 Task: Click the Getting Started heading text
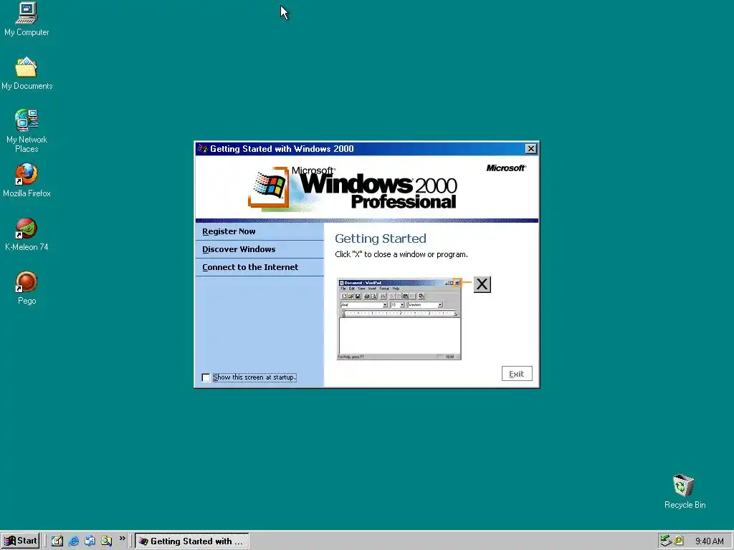pos(381,238)
